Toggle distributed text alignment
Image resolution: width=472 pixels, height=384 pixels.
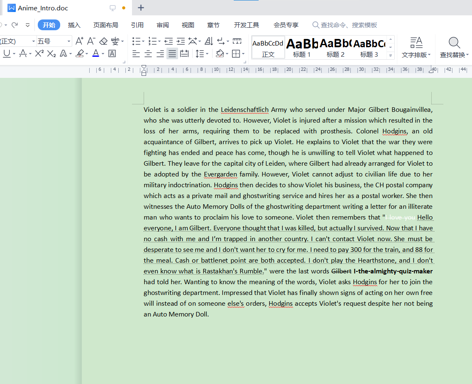184,54
